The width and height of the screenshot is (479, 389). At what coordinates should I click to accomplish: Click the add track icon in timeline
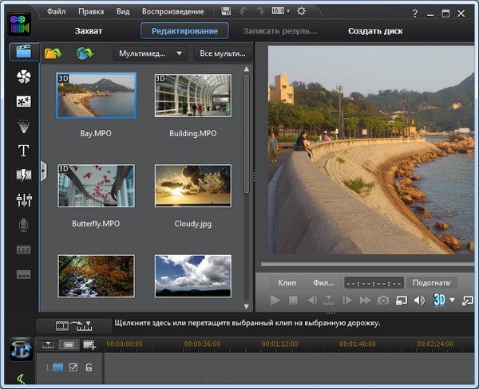click(89, 345)
